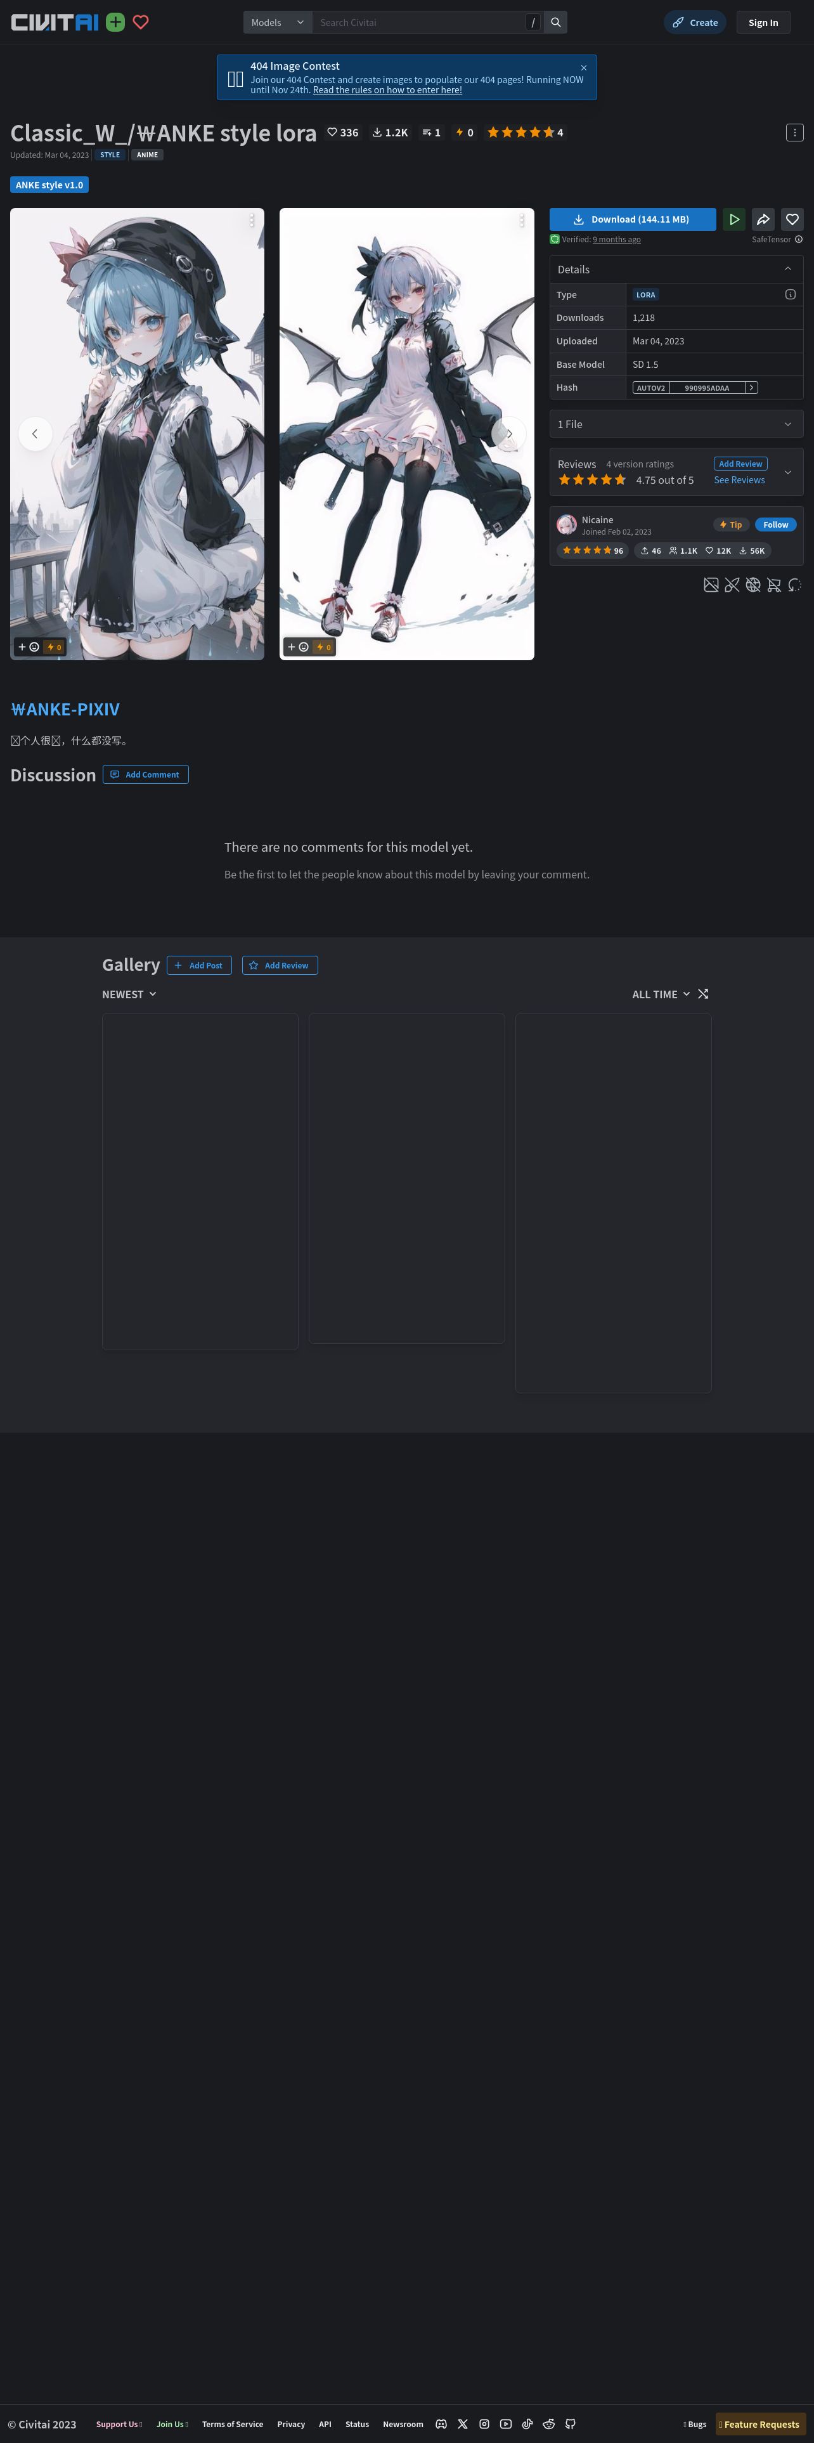Screen dimensions: 814x2443
Task: Click the shuffle icon in the Gallery
Action: coord(703,994)
